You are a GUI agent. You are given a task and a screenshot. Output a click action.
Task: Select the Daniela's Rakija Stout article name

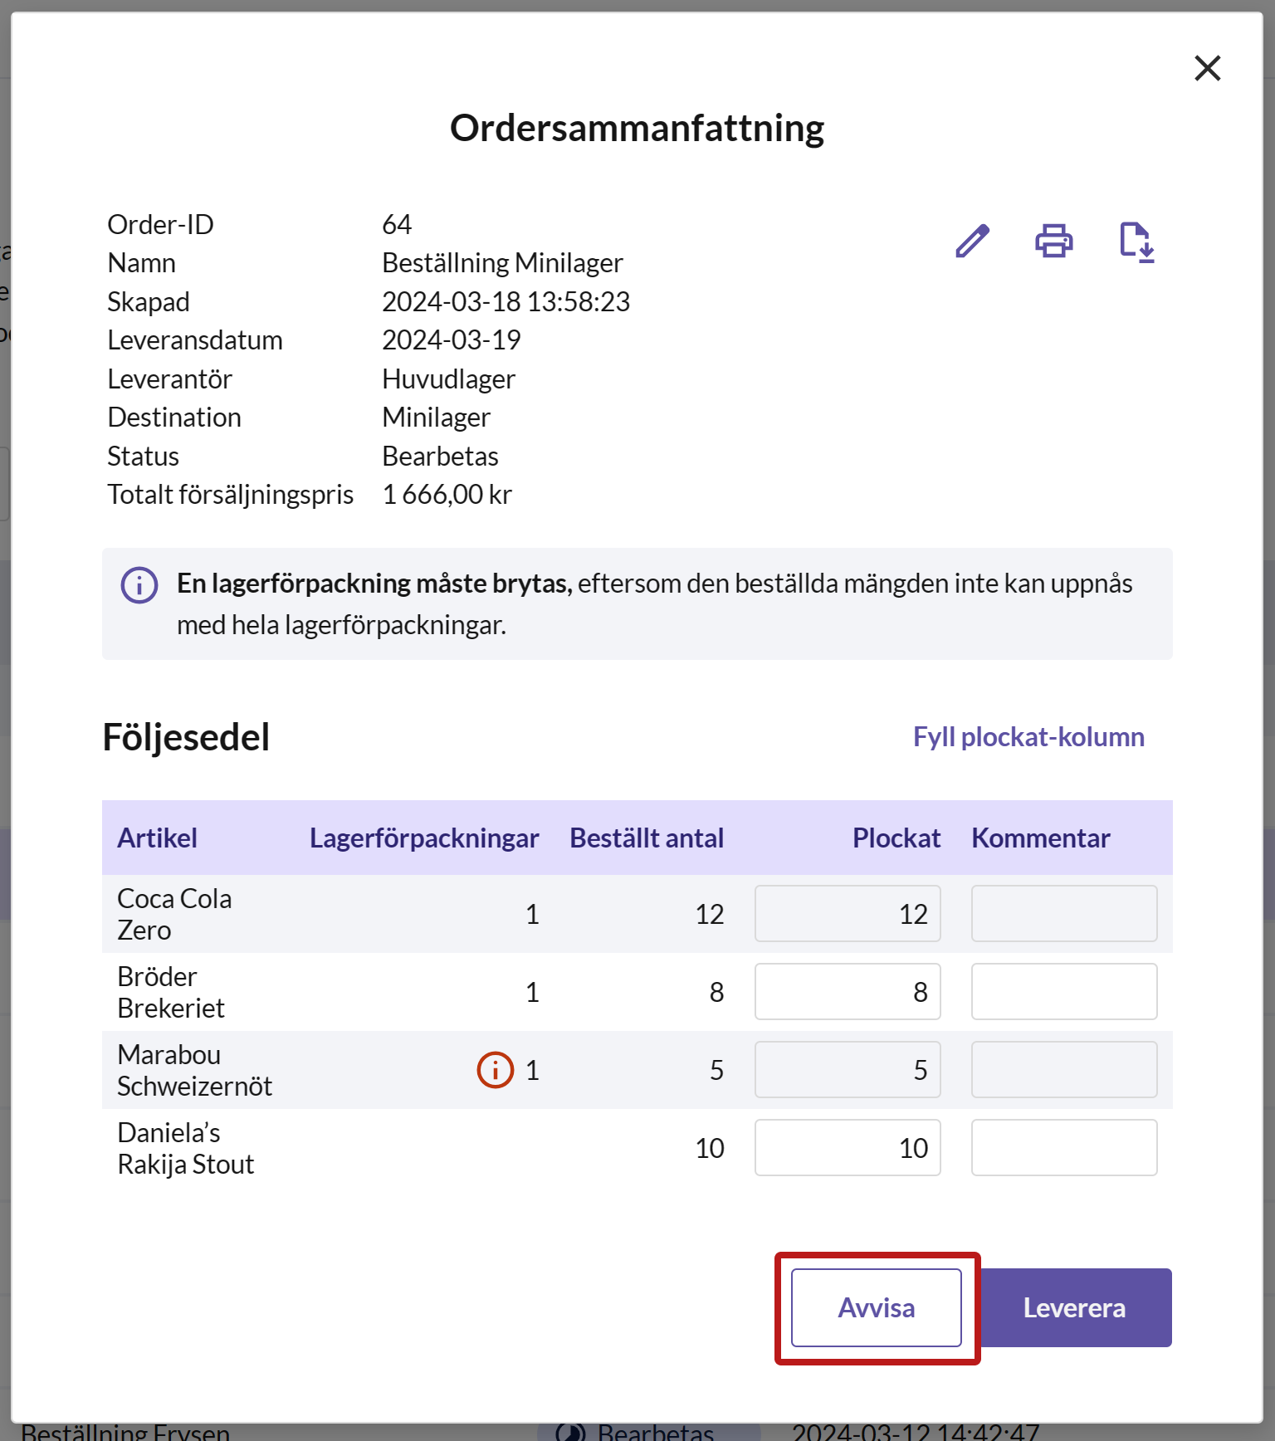coord(185,1148)
